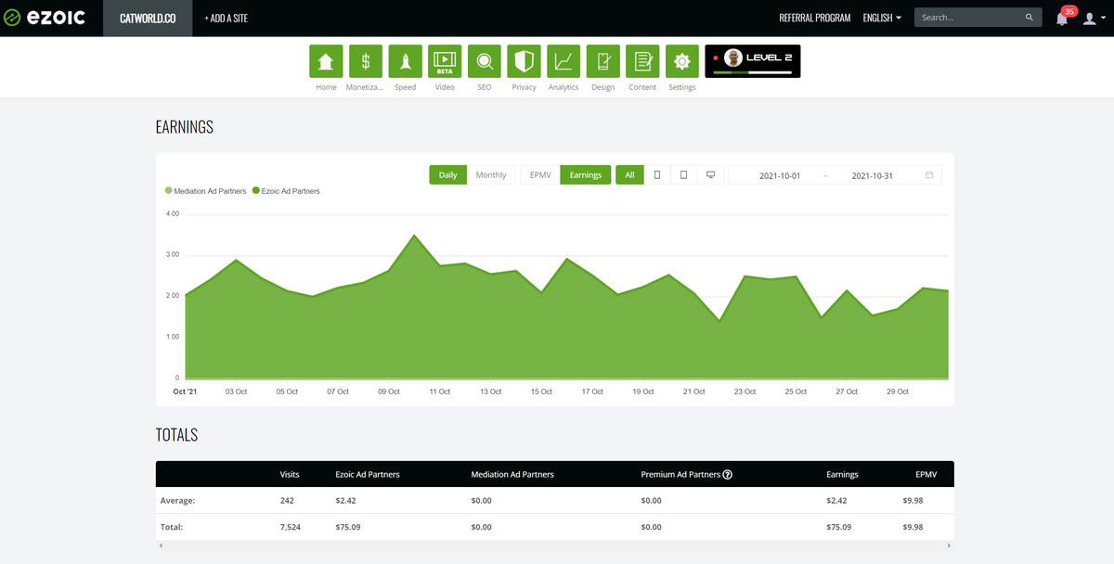Click right arrow of table scrollbar
The height and width of the screenshot is (564, 1114).
click(x=948, y=545)
